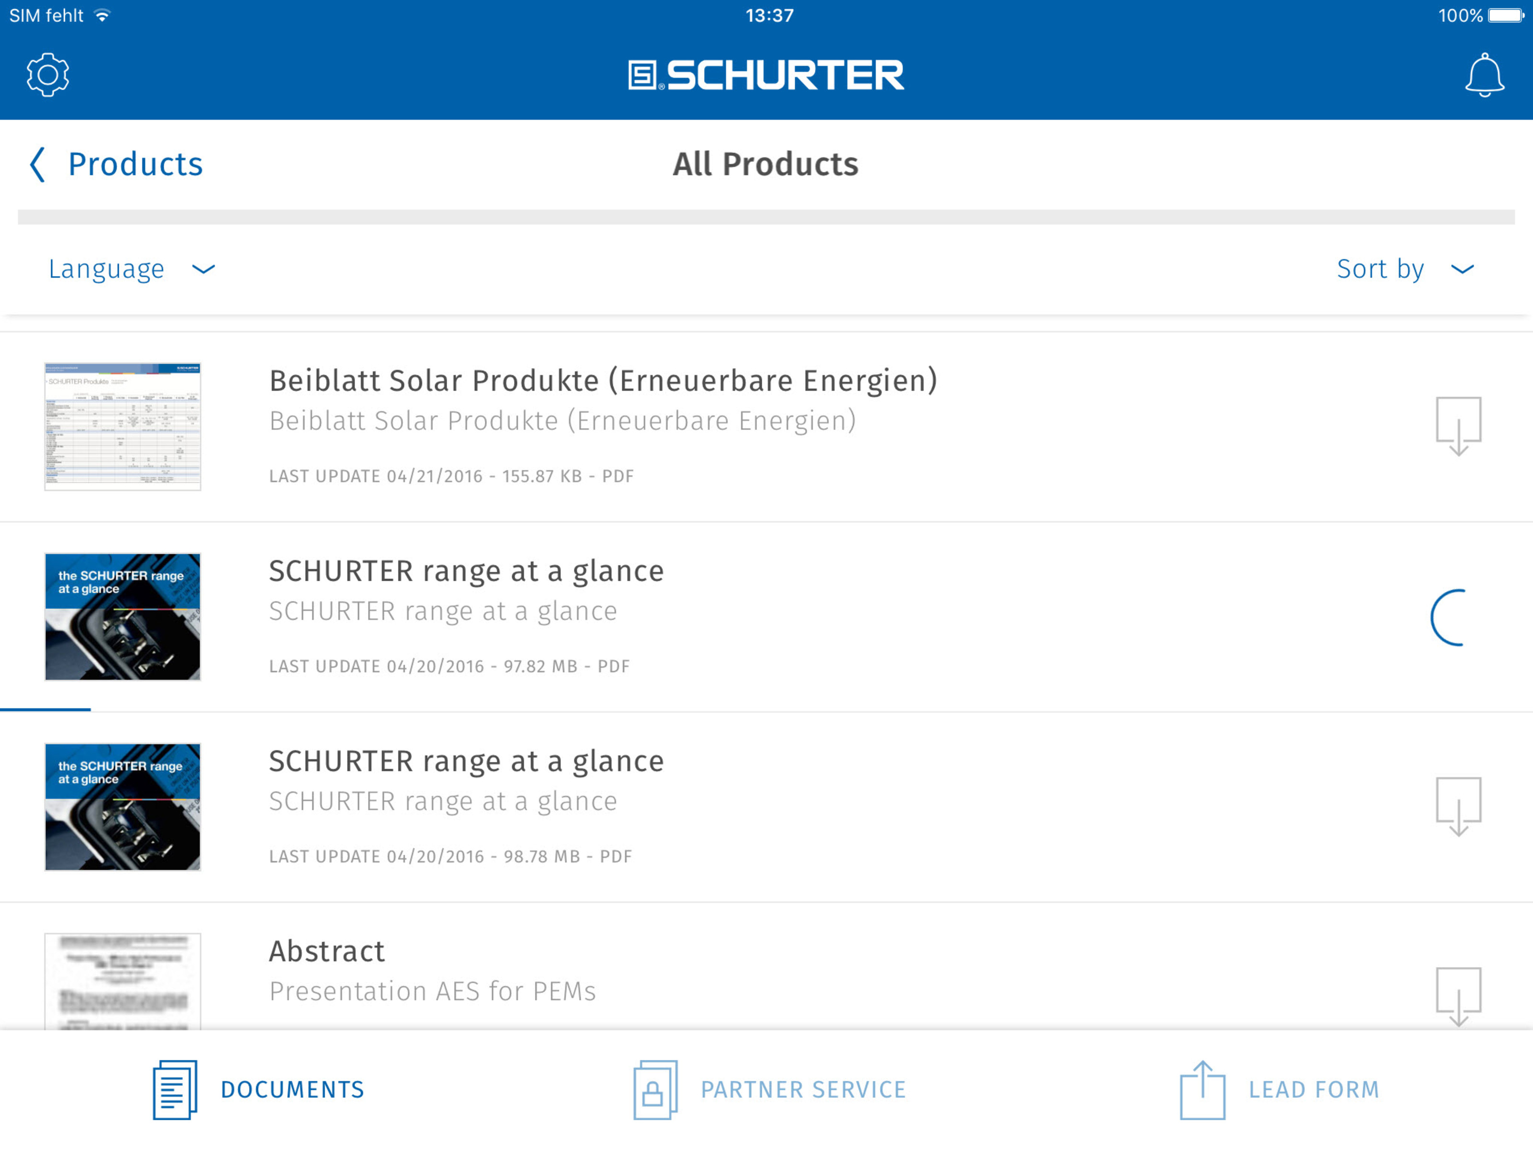Click the Sort by chevron arrow
This screenshot has width=1533, height=1150.
1462,270
